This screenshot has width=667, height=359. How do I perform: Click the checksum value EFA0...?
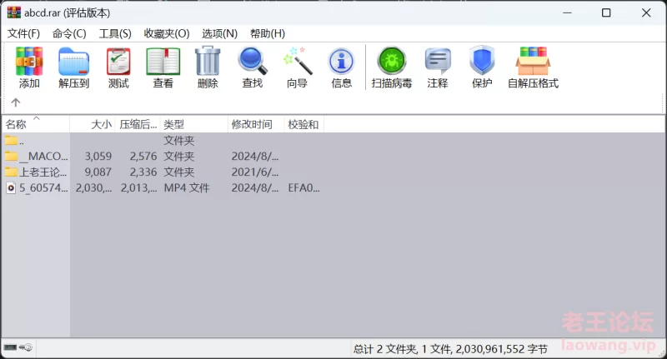[303, 187]
